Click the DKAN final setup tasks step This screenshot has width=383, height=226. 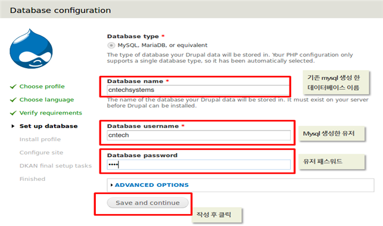(55, 165)
